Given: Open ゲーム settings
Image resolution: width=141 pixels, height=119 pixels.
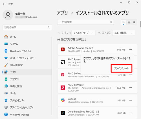Looking at the screenshot, I should coord(27,93).
